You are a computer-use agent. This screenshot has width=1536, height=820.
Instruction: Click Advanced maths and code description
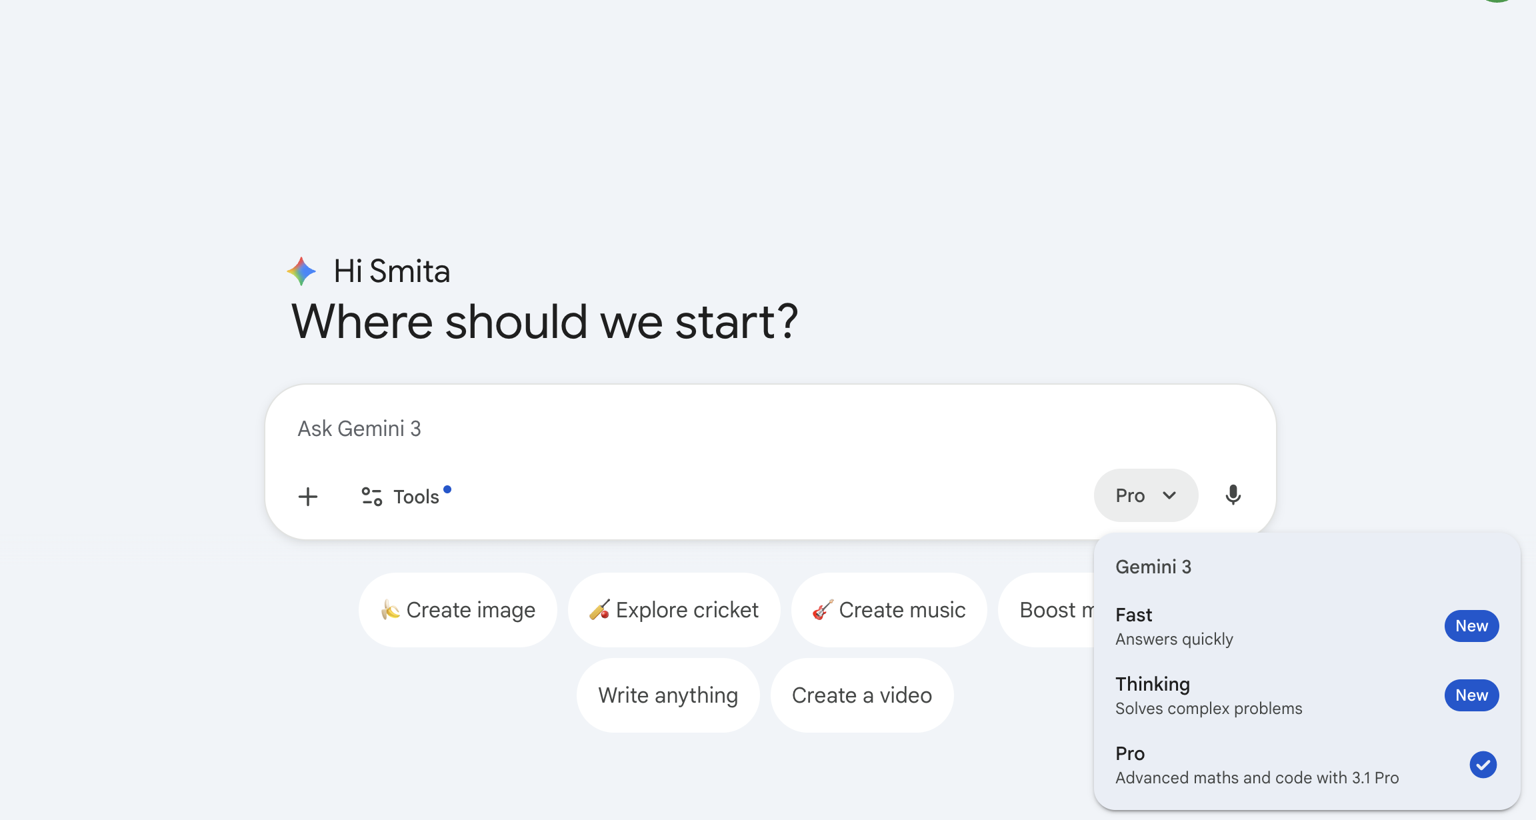tap(1257, 778)
